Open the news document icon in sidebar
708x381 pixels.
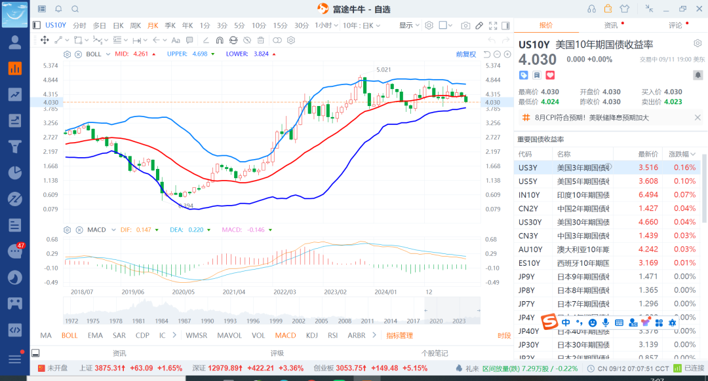15,225
